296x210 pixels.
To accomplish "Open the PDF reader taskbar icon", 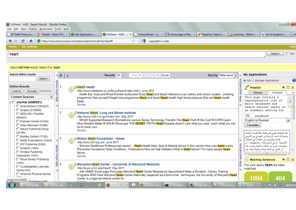I will pyautogui.click(x=133, y=185).
